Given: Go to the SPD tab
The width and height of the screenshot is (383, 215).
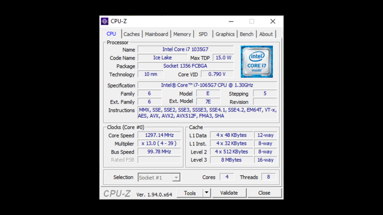Looking at the screenshot, I should pos(203,34).
